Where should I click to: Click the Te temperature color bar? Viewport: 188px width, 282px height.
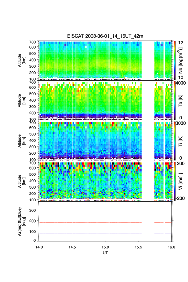[x=175, y=101]
